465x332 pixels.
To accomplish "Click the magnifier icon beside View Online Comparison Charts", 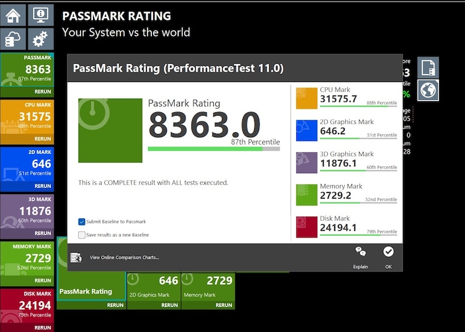I will click(77, 257).
